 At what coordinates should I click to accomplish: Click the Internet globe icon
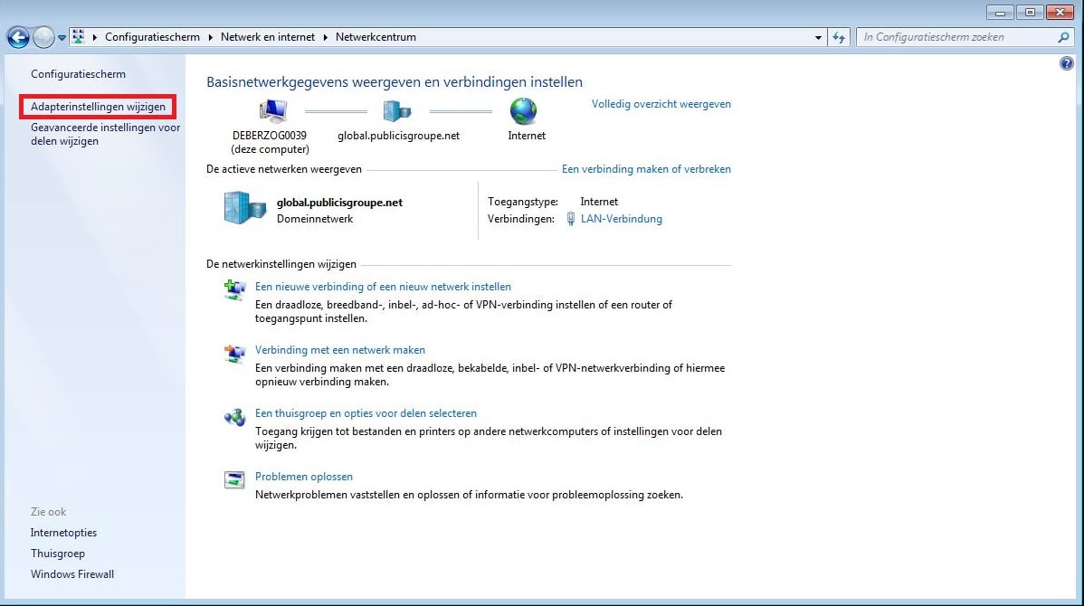(523, 111)
